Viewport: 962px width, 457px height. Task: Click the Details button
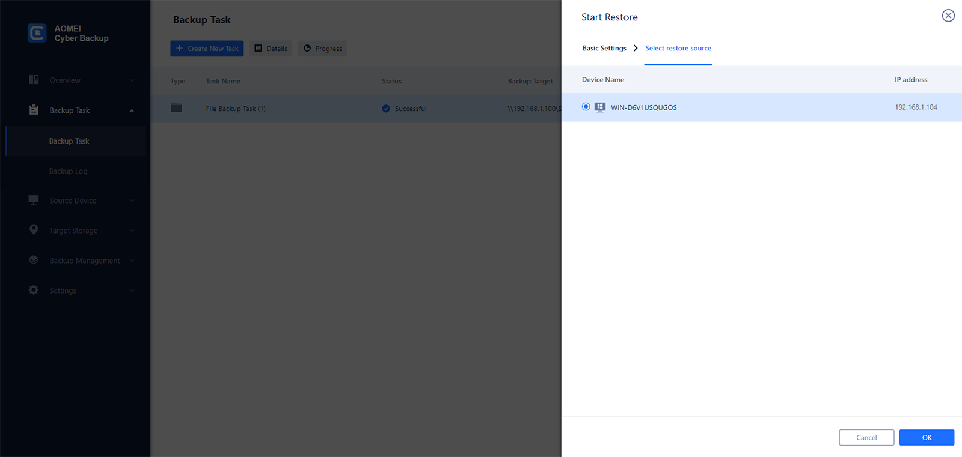[271, 49]
